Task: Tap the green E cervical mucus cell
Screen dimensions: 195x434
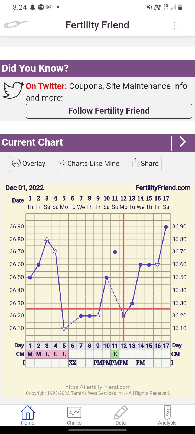Action: [x=115, y=354]
